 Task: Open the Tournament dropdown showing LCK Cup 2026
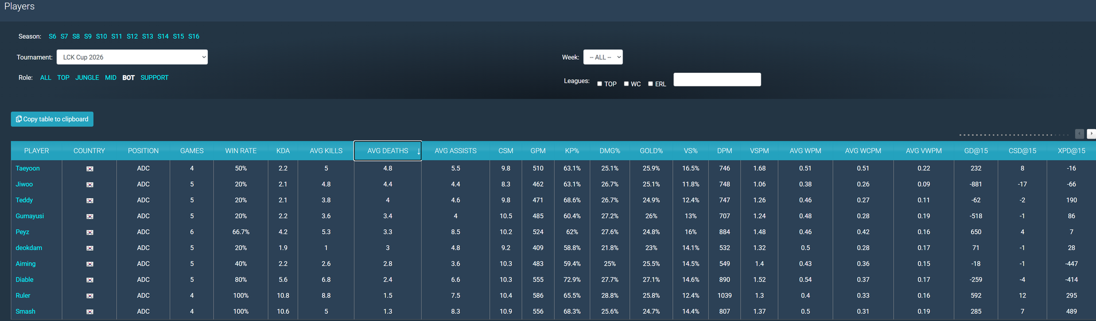pos(132,57)
